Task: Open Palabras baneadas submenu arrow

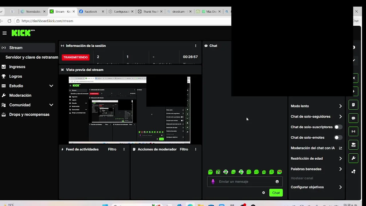Action: 341,169
